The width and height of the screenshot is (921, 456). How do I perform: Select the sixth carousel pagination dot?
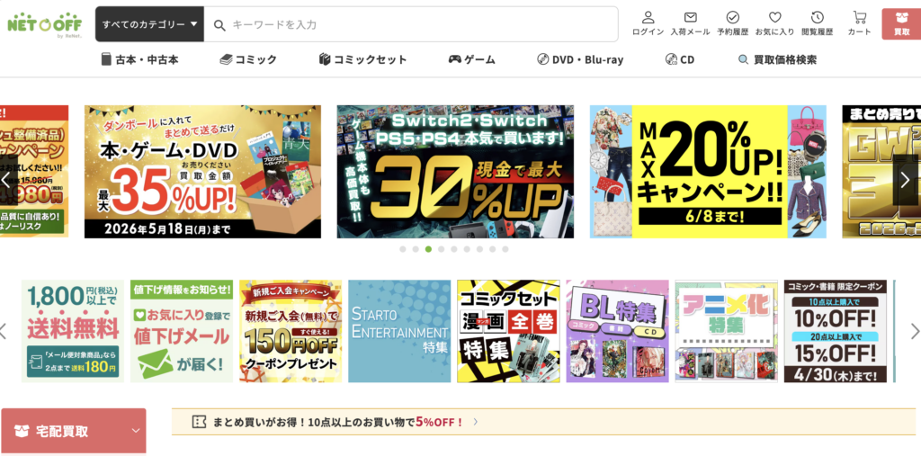[467, 249]
